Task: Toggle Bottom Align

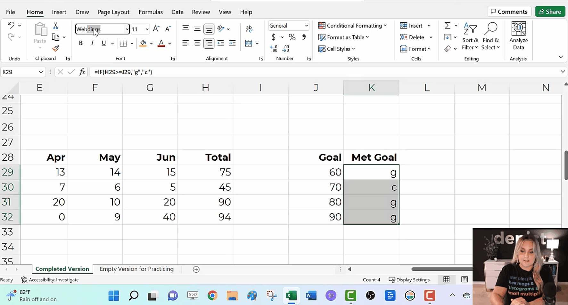Action: click(x=209, y=29)
